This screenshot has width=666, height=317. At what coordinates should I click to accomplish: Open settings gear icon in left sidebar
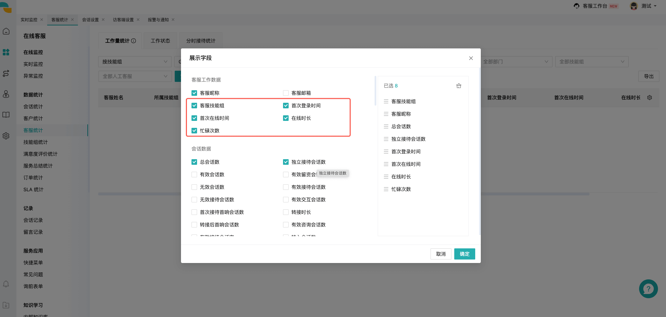(x=6, y=136)
